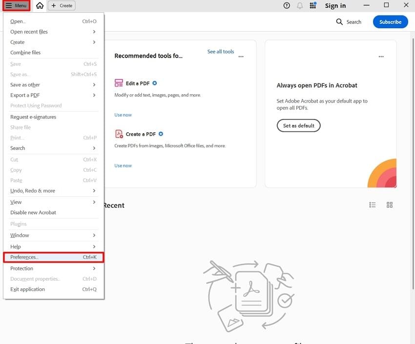
Task: Open more options on Always open PDFs card
Action: click(381, 57)
